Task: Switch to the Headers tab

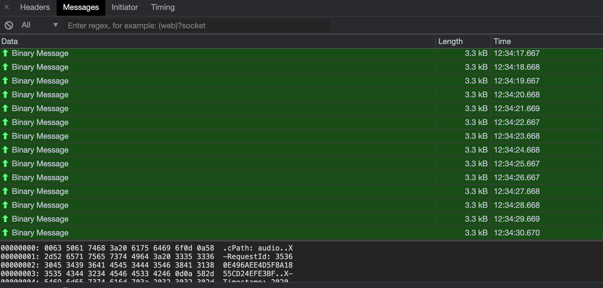Action: [35, 7]
